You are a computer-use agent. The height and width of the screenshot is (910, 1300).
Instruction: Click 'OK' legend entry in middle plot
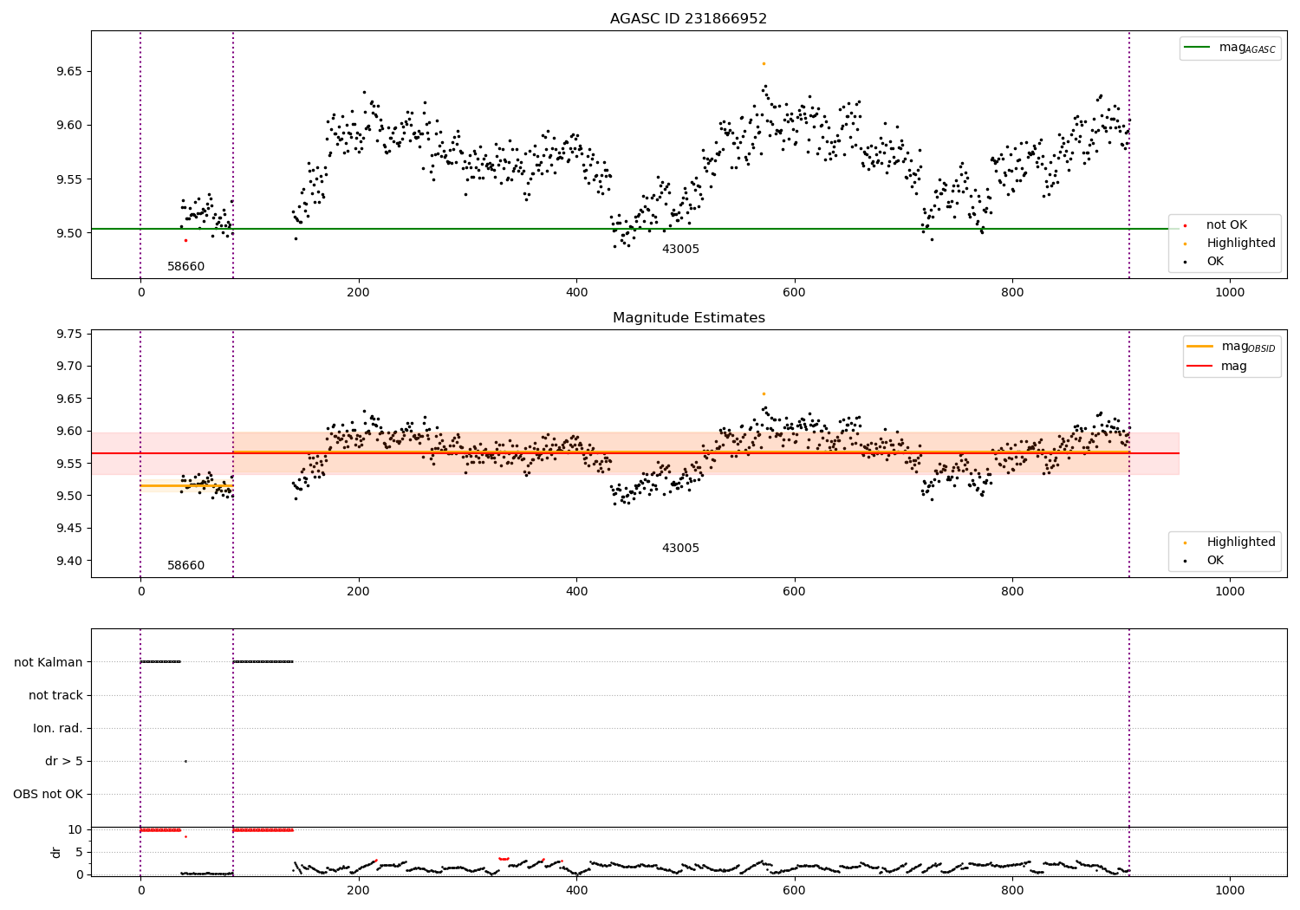coord(1205,561)
